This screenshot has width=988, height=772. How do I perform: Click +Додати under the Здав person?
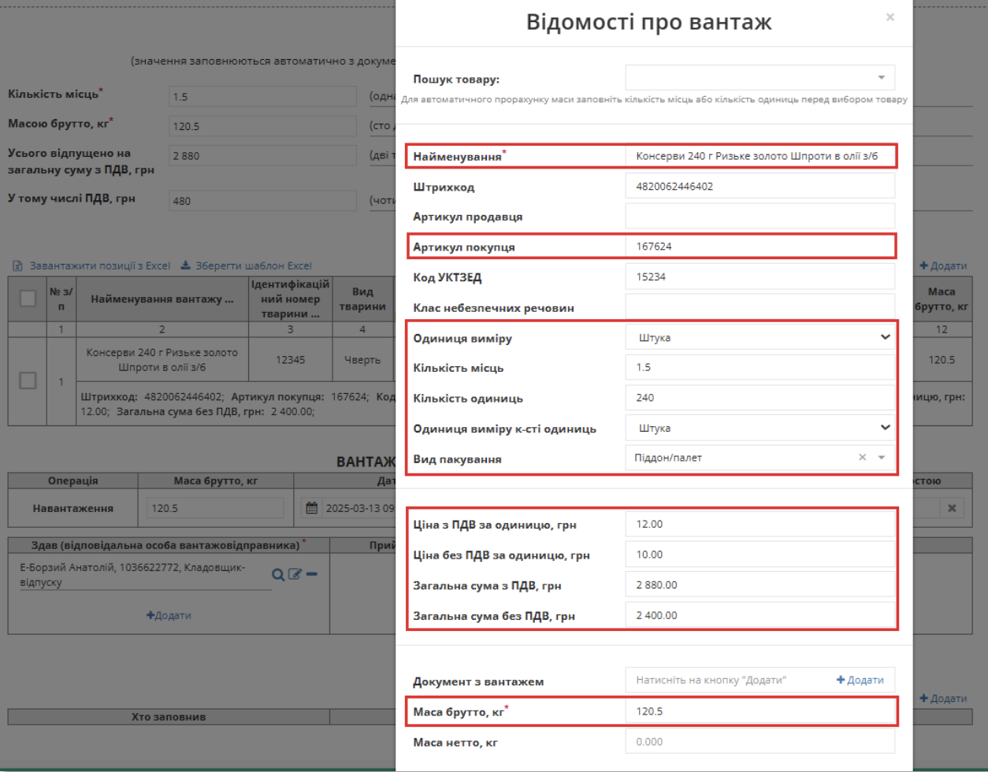click(x=169, y=615)
